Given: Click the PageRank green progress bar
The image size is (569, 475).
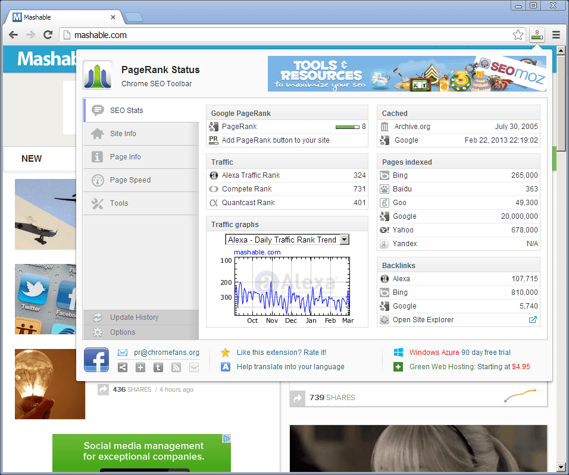Looking at the screenshot, I should pos(347,127).
